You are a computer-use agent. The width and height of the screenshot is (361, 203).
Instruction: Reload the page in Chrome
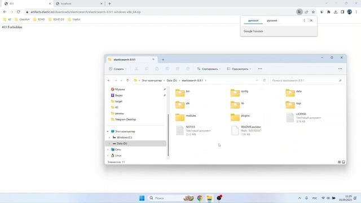(19, 12)
